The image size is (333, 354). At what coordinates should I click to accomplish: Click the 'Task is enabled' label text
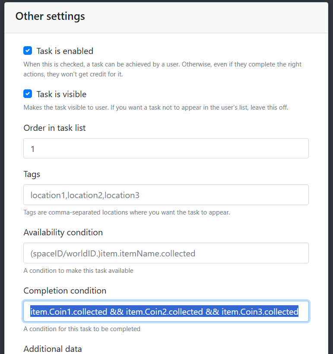tap(65, 51)
